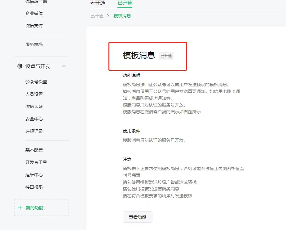Select the 已开通 tab

pyautogui.click(x=125, y=3)
